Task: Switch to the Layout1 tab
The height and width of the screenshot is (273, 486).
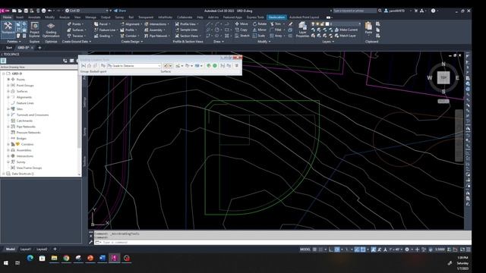Action: (x=26, y=249)
